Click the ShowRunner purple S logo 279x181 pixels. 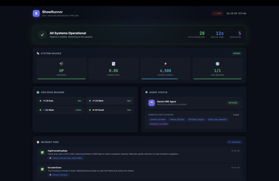(x=36, y=13)
